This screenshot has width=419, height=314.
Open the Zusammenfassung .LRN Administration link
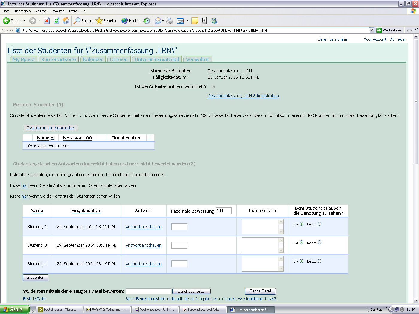point(243,96)
